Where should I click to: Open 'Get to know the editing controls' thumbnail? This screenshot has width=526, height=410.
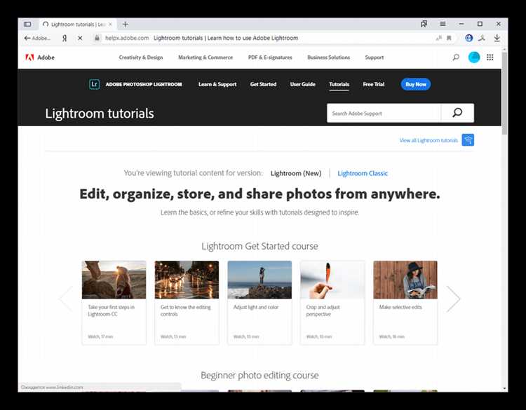[x=187, y=280]
